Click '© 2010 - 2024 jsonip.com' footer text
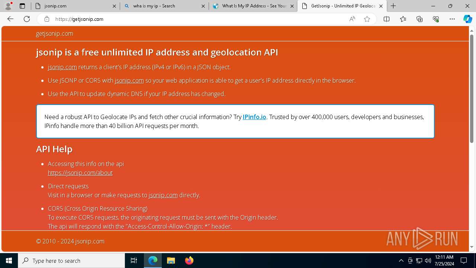 pyautogui.click(x=70, y=241)
